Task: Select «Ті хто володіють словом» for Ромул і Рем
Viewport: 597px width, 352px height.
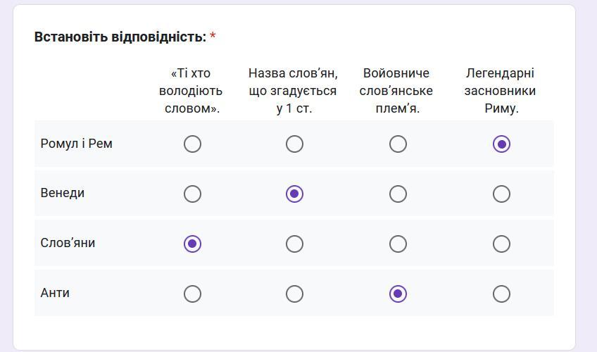Action: [192, 144]
